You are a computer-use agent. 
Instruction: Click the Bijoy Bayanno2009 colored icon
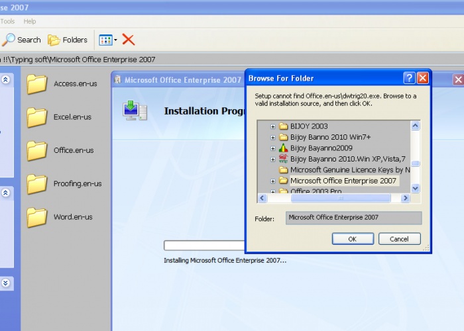(x=284, y=148)
